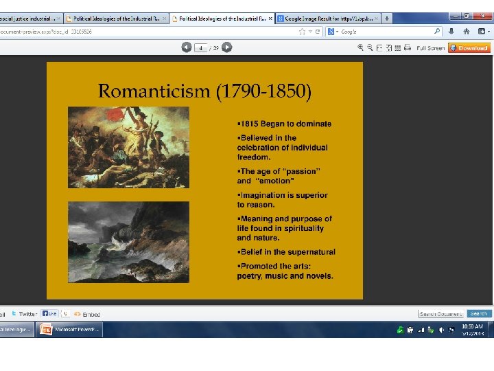Close the active Political Ideologies tab
This screenshot has height=371, width=494.
(x=270, y=19)
